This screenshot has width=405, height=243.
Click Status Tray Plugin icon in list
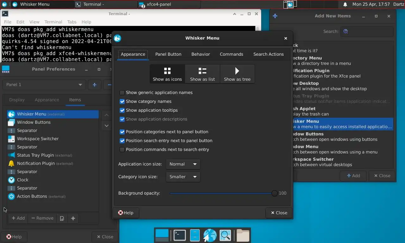click(11, 155)
